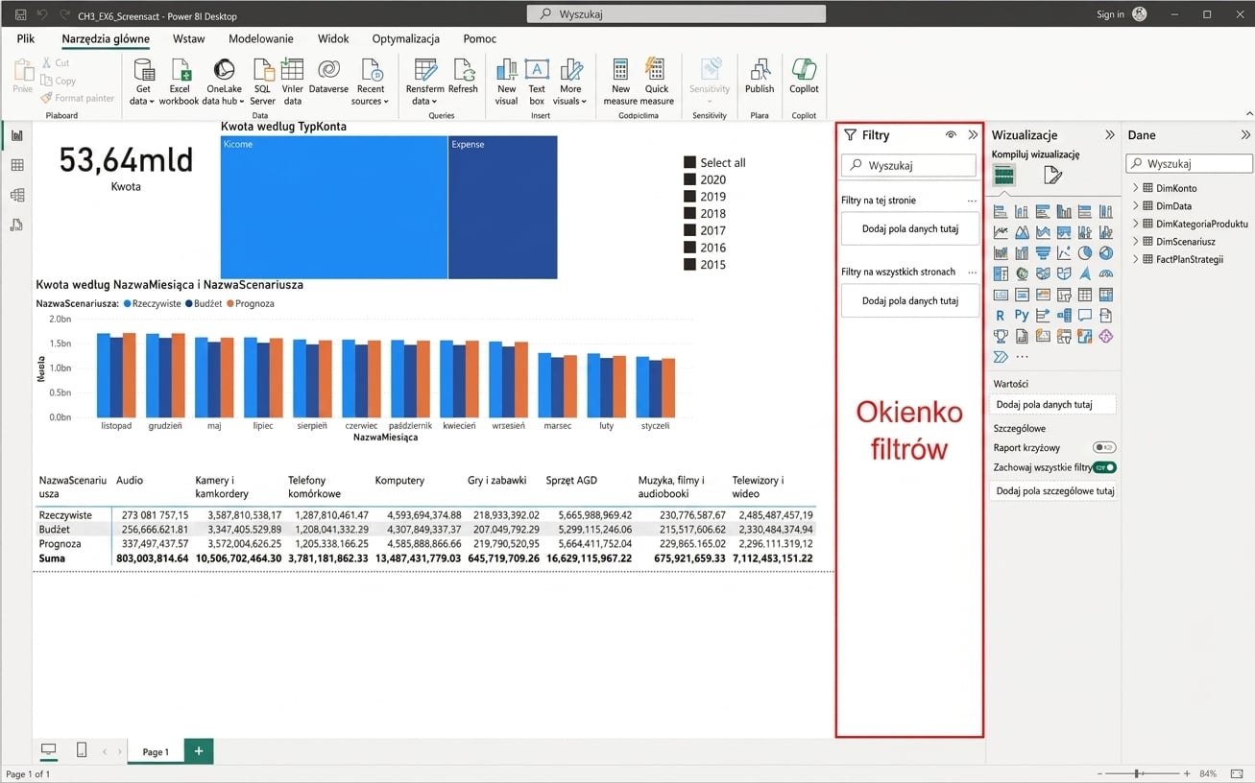Toggle Zachowaj wszystkie filtry switch

(x=1104, y=467)
